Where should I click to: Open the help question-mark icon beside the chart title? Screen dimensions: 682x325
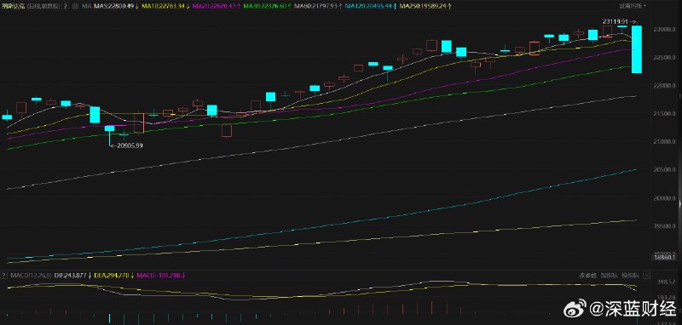66,7
